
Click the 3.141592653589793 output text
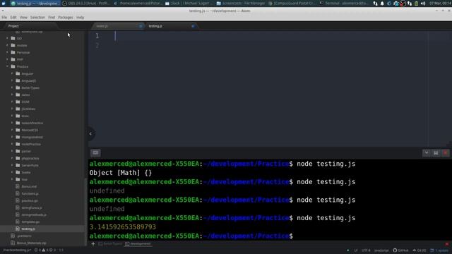point(122,227)
